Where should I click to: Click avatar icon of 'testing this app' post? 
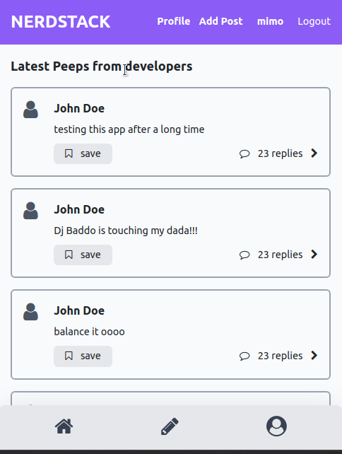point(30,110)
